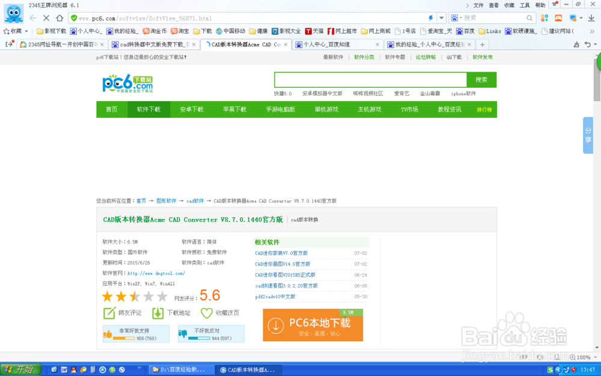The width and height of the screenshot is (601, 376).
Task: Toggle the lightning speed mode icon near address bar
Action: click(x=430, y=18)
